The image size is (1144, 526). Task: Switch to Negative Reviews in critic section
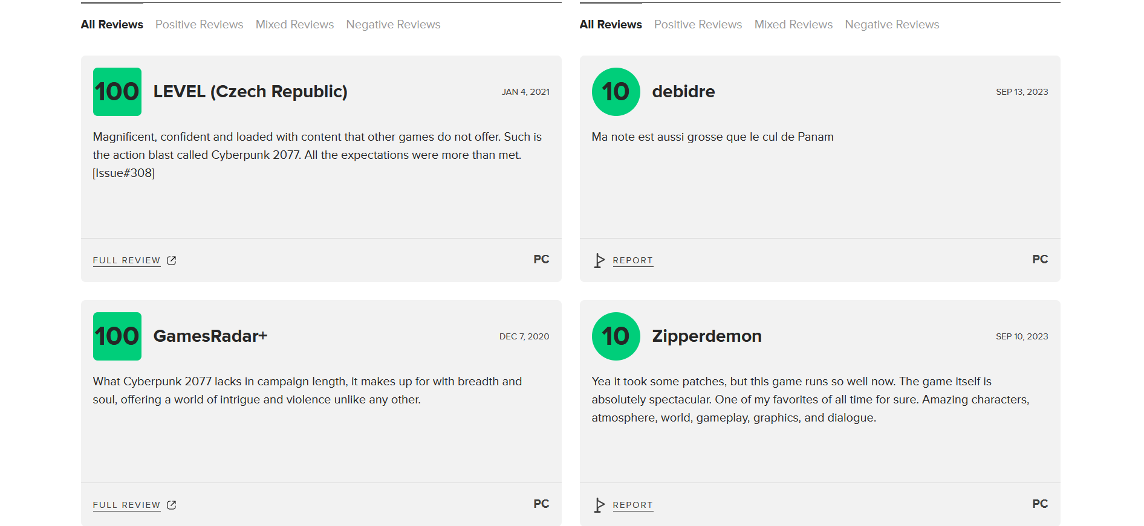[394, 25]
